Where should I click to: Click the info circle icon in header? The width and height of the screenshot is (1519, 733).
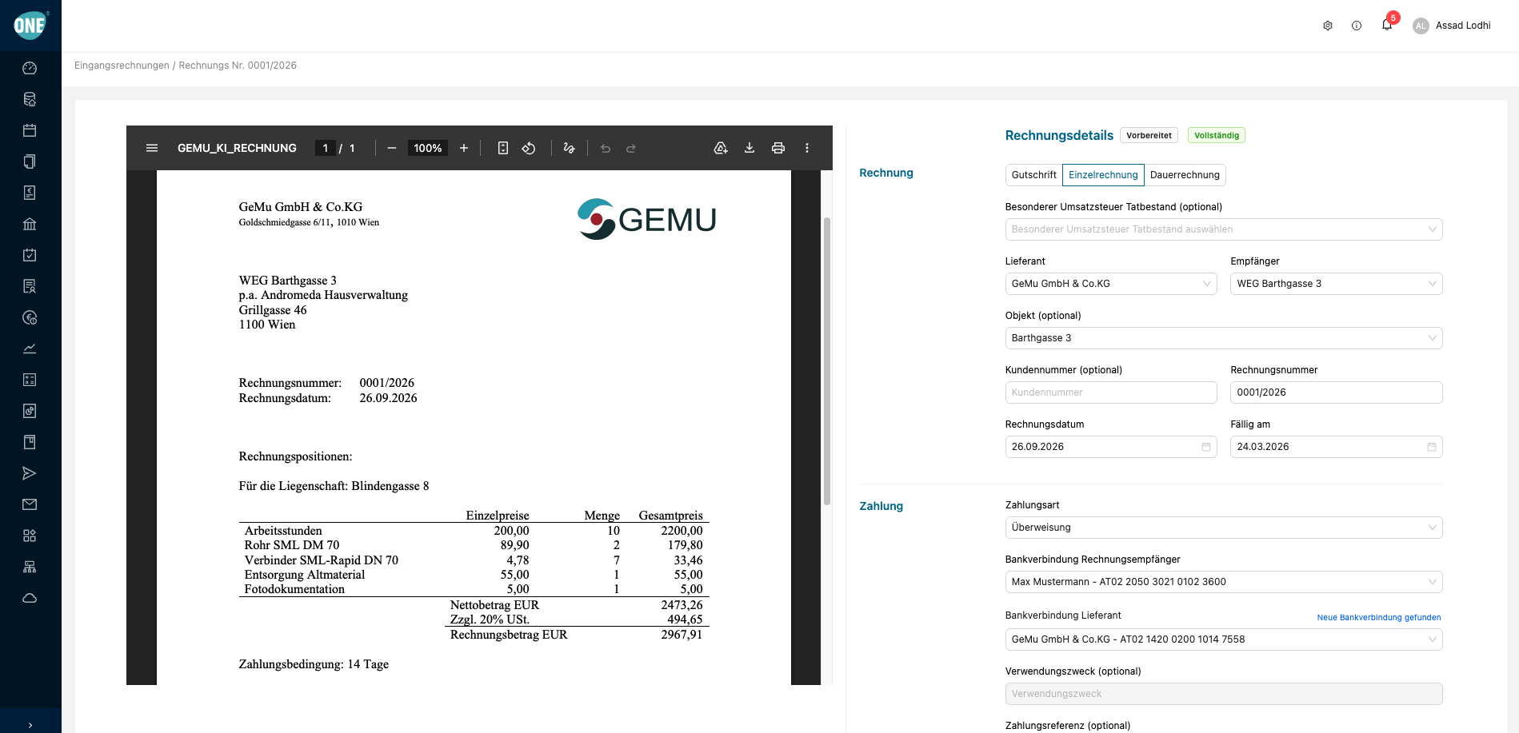click(1357, 26)
